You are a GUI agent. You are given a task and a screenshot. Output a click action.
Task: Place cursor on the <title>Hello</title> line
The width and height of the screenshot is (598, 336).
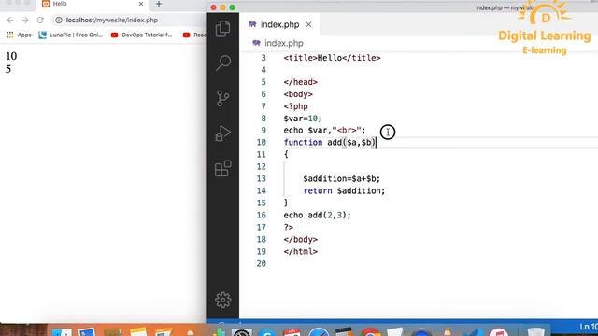click(332, 58)
